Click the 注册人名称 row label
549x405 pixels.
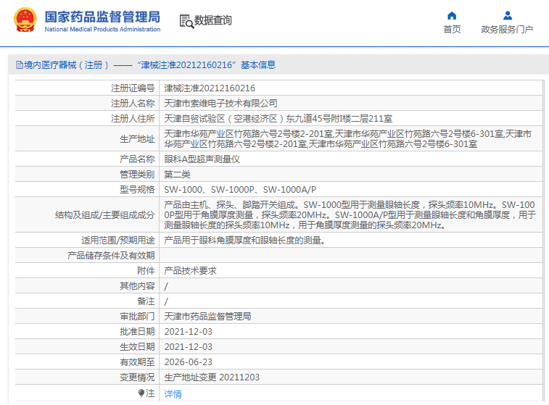[x=133, y=104]
